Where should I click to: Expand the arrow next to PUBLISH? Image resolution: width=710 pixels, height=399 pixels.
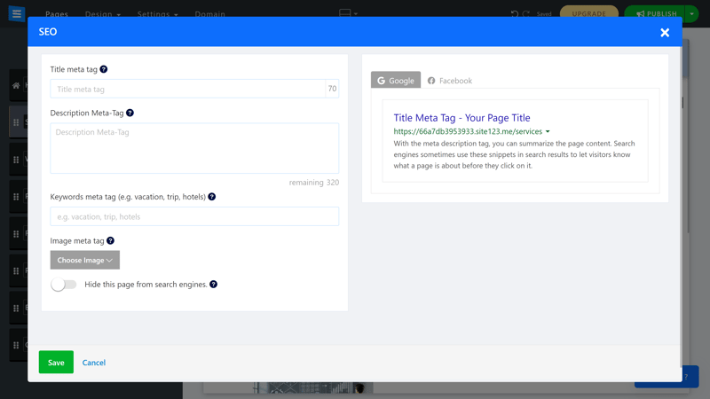pos(691,13)
